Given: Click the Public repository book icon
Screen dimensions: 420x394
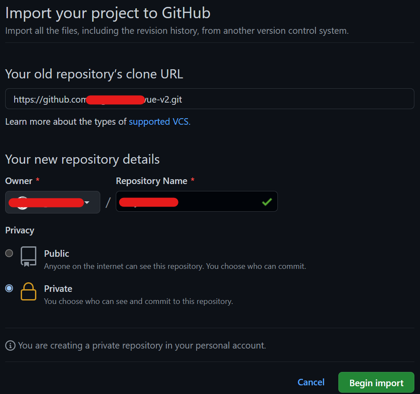Looking at the screenshot, I should tap(29, 257).
